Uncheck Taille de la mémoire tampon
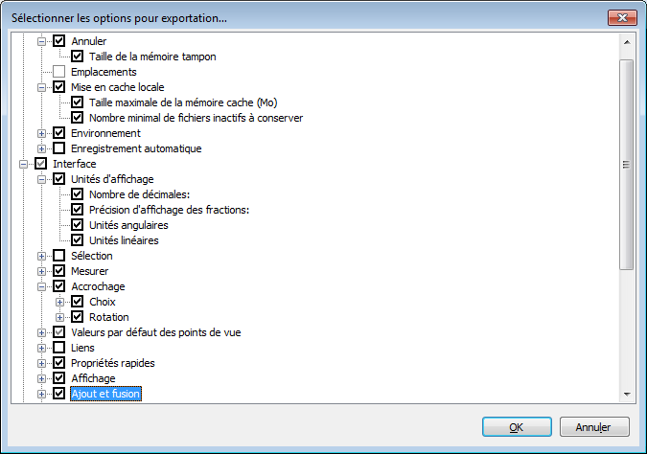This screenshot has width=647, height=454. point(78,57)
